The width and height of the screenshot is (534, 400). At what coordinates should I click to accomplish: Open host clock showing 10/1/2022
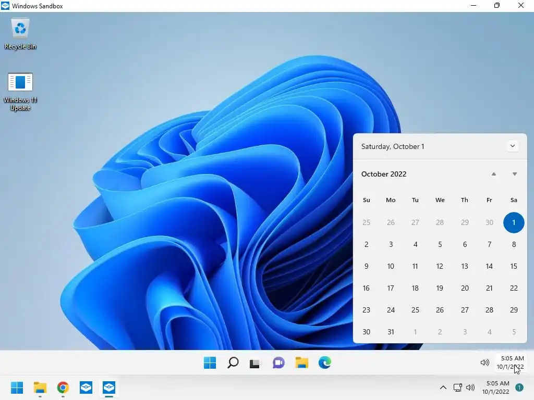496,387
